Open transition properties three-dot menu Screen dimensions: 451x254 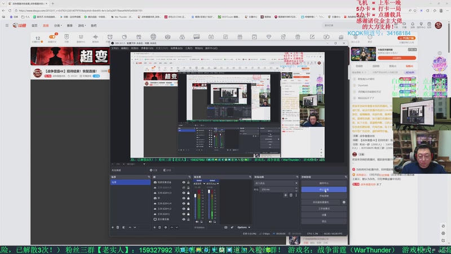296,195
